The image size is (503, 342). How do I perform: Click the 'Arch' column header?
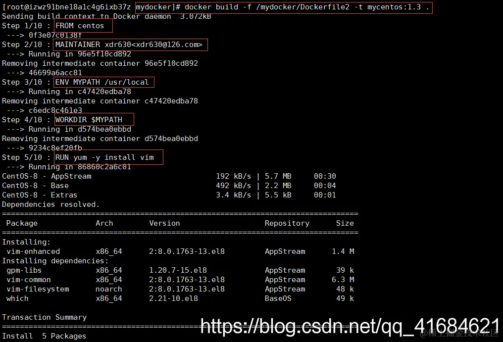(104, 223)
